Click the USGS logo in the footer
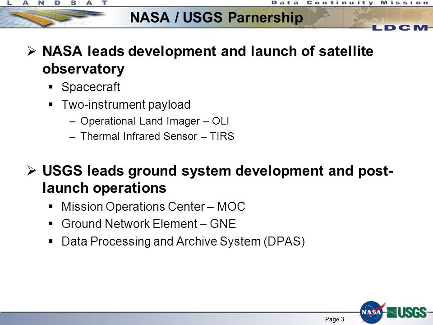Screen dimensions: 433x325 coord(406,312)
